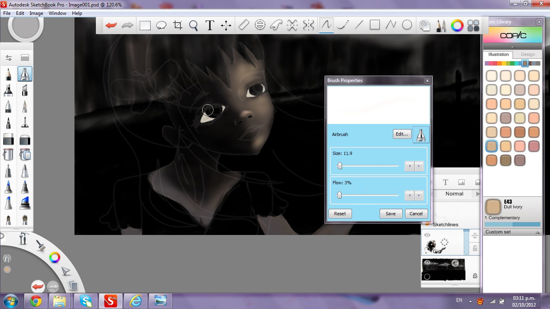Open the Layer editor from toolbar

pyautogui.click(x=425, y=25)
